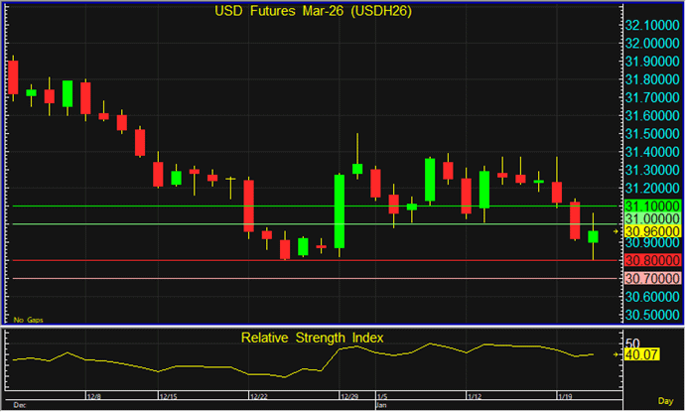
Task: Select the green 31.10000 price level marker
Action: (651, 206)
